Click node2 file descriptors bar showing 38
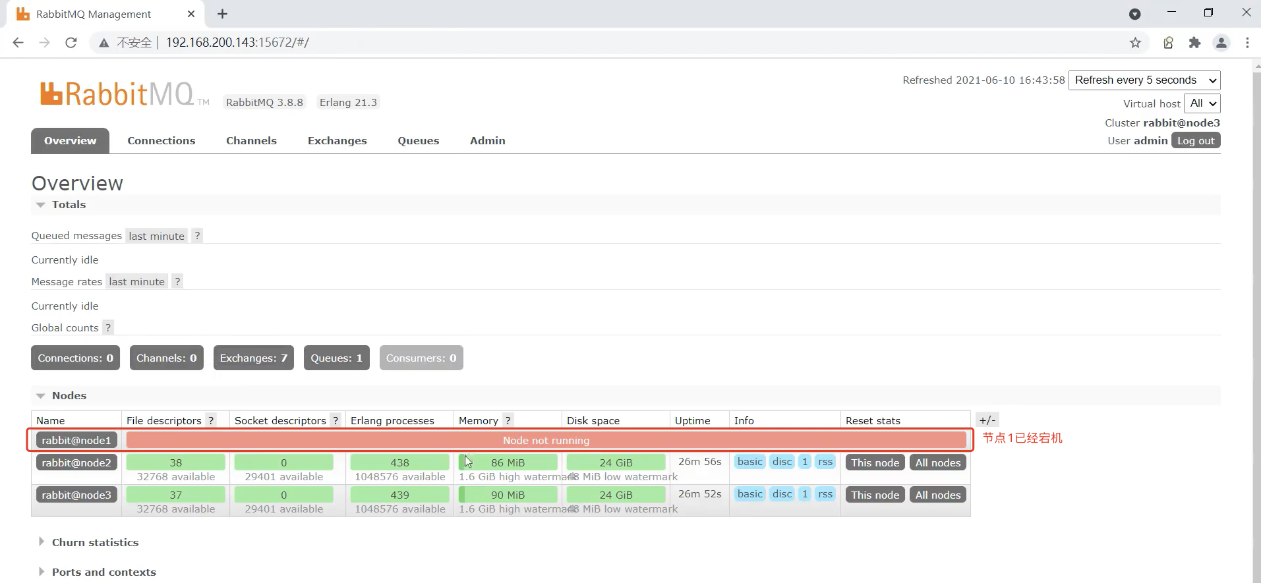Image resolution: width=1261 pixels, height=583 pixels. point(176,462)
